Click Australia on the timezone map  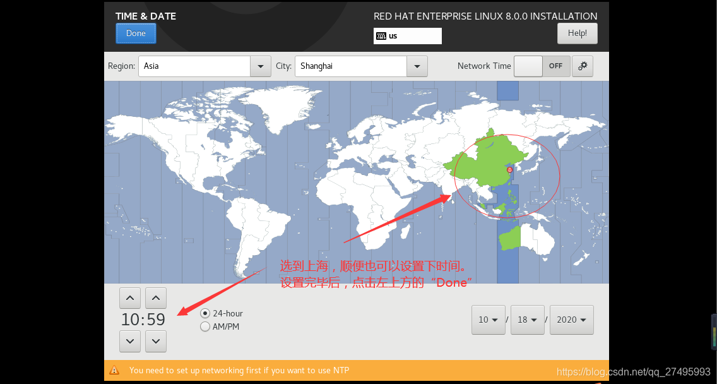tap(526, 239)
